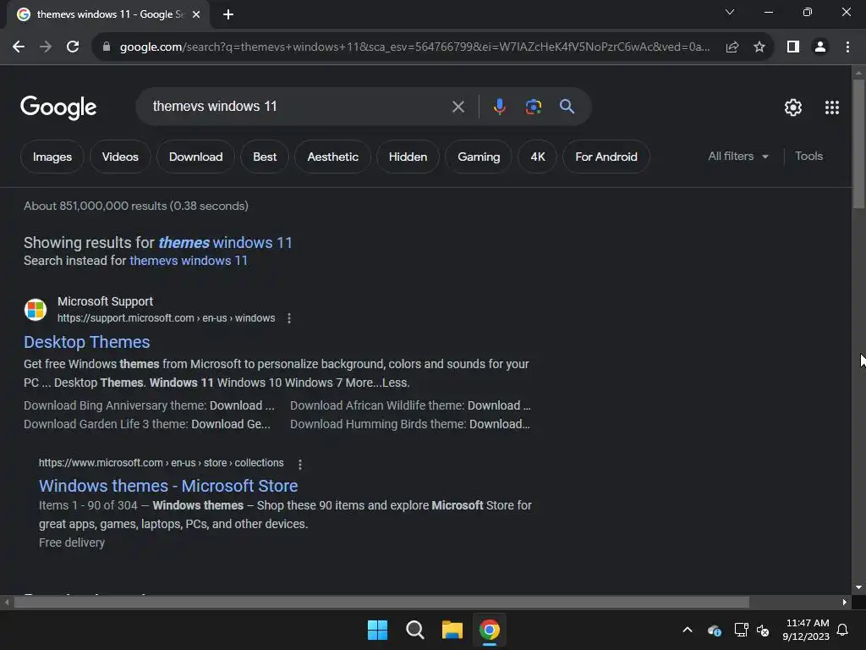Open the Chrome side panel
This screenshot has width=866, height=650.
(x=793, y=47)
